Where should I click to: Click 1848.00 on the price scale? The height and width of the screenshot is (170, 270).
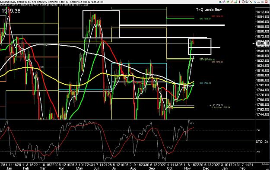click(263, 51)
